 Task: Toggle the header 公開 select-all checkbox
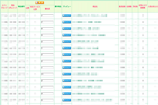pos(27,10)
